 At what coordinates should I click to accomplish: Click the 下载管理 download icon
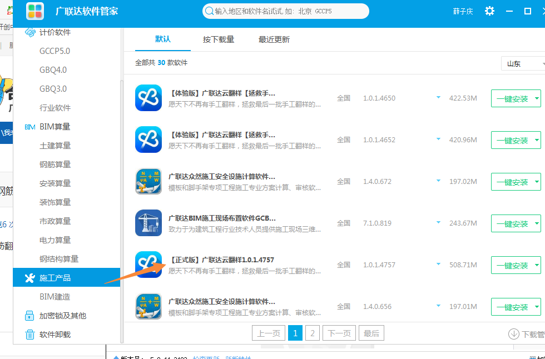[x=513, y=334]
